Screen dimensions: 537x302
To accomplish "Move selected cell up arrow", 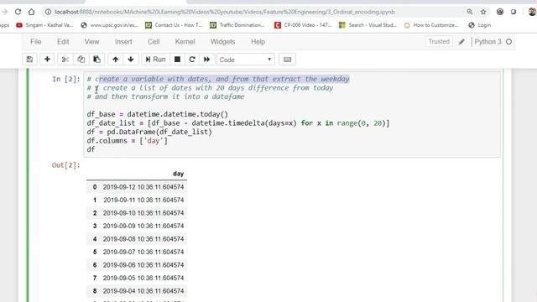I will [x=116, y=60].
